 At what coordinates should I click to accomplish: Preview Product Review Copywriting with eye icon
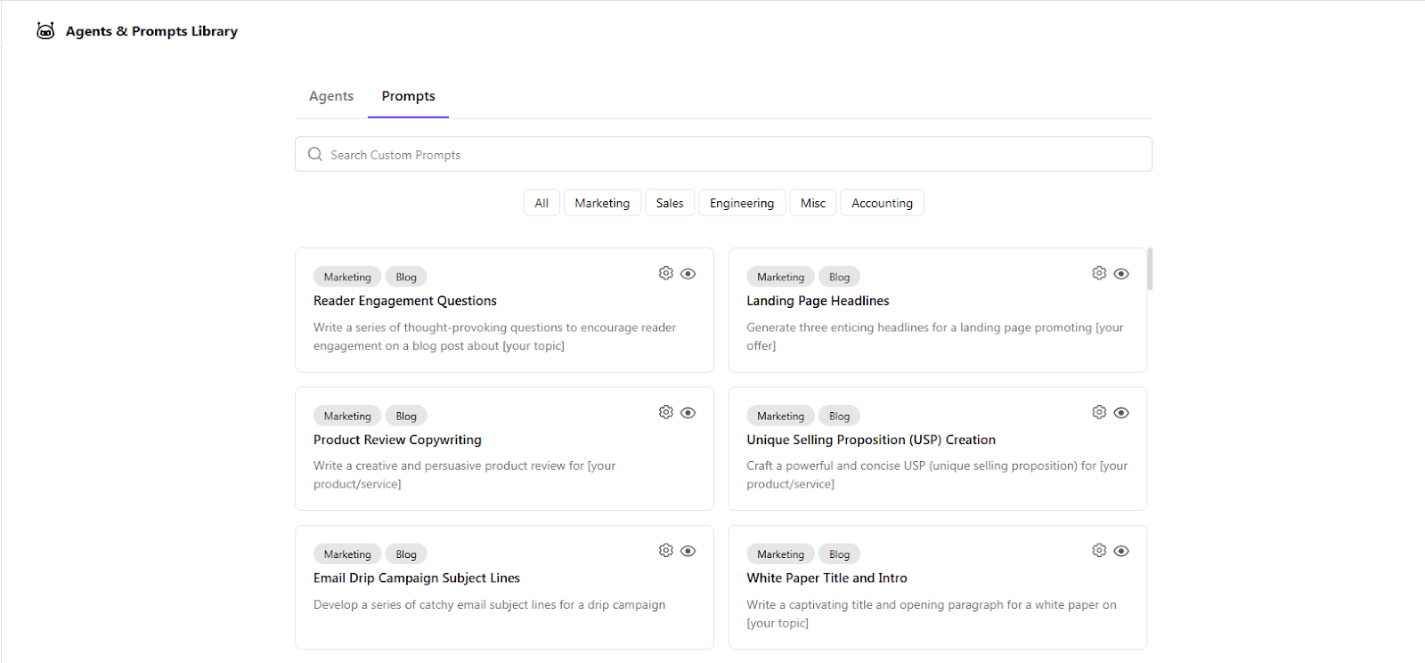coord(688,413)
